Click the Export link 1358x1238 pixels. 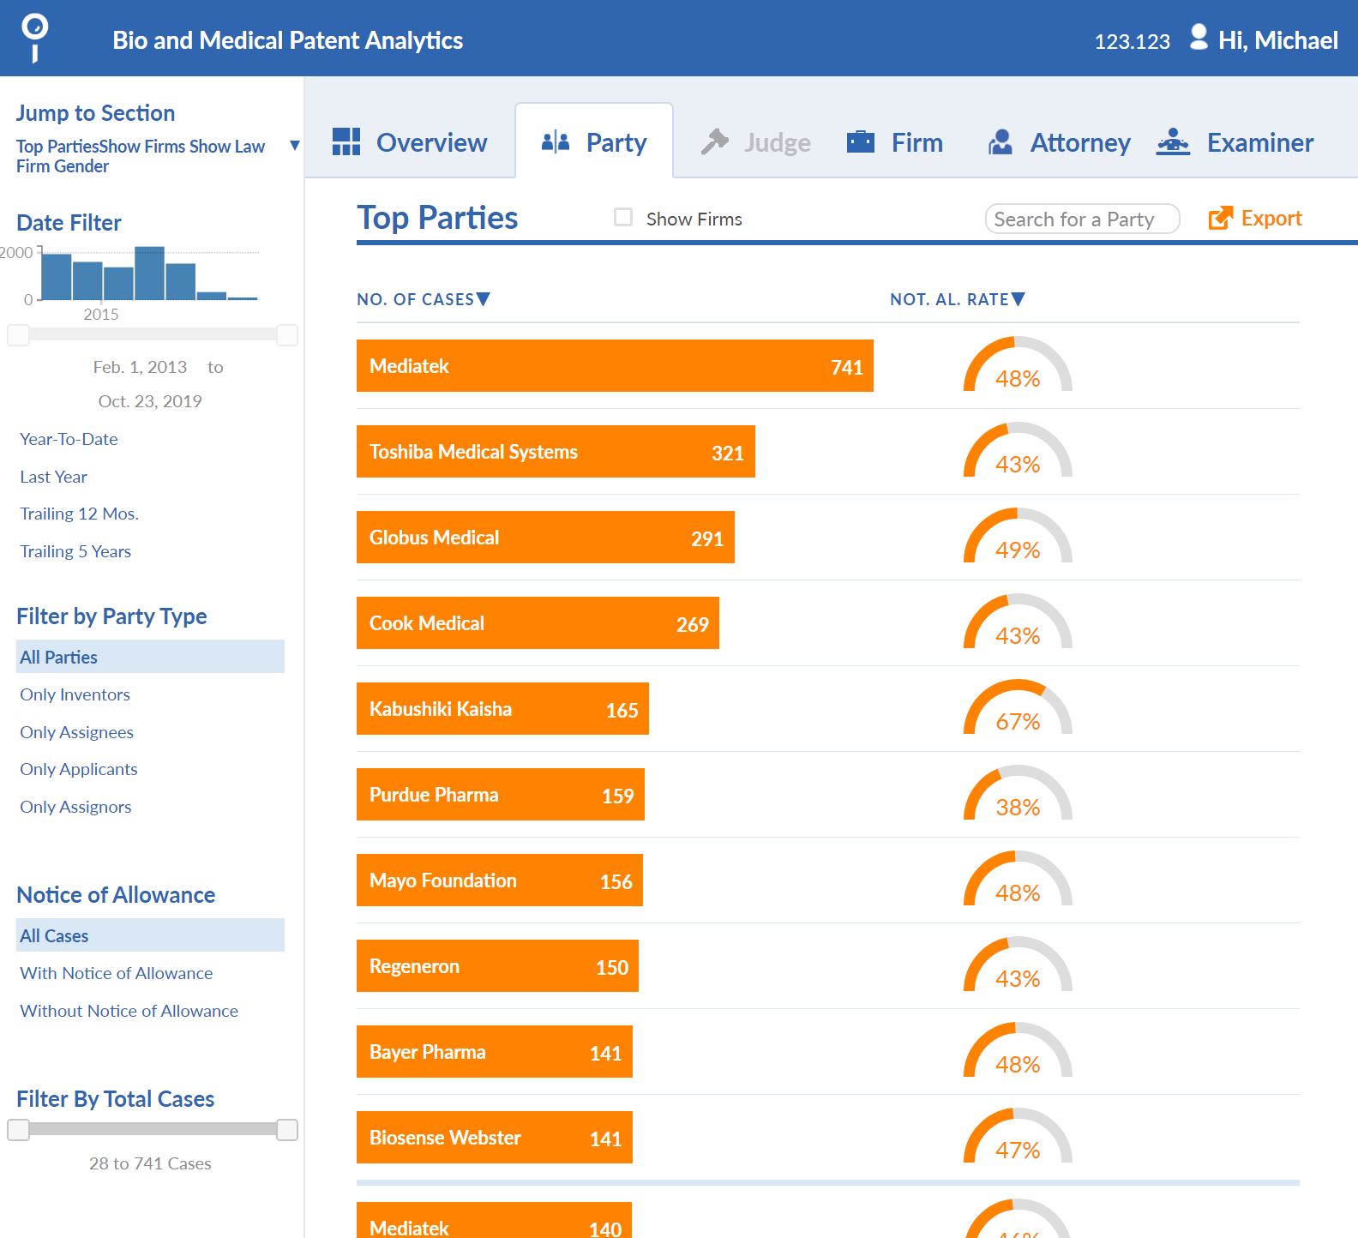(1255, 219)
